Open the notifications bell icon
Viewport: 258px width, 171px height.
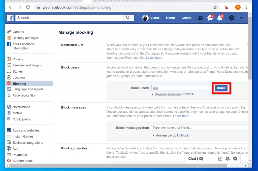coord(220,18)
